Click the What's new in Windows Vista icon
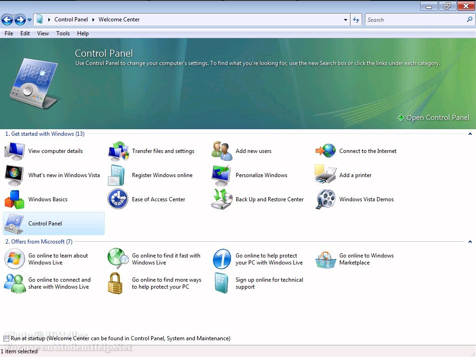476x357 pixels. coord(14,175)
